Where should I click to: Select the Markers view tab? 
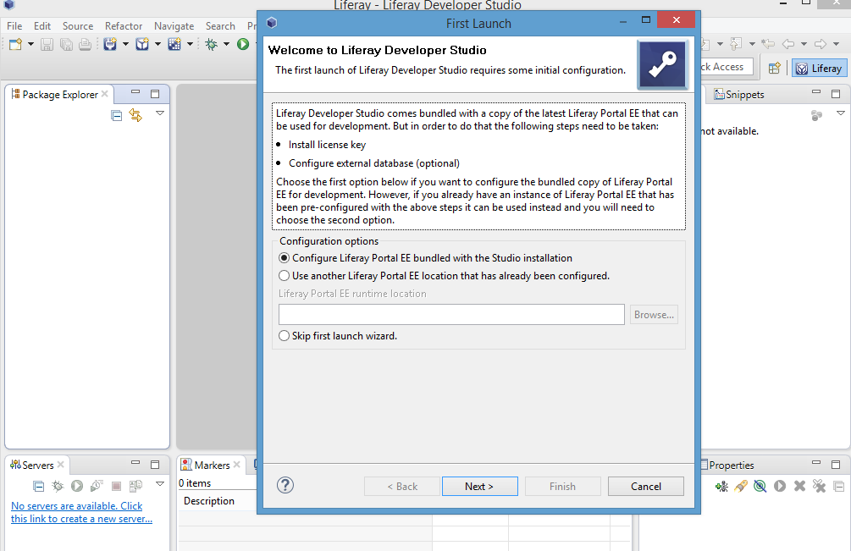point(211,465)
